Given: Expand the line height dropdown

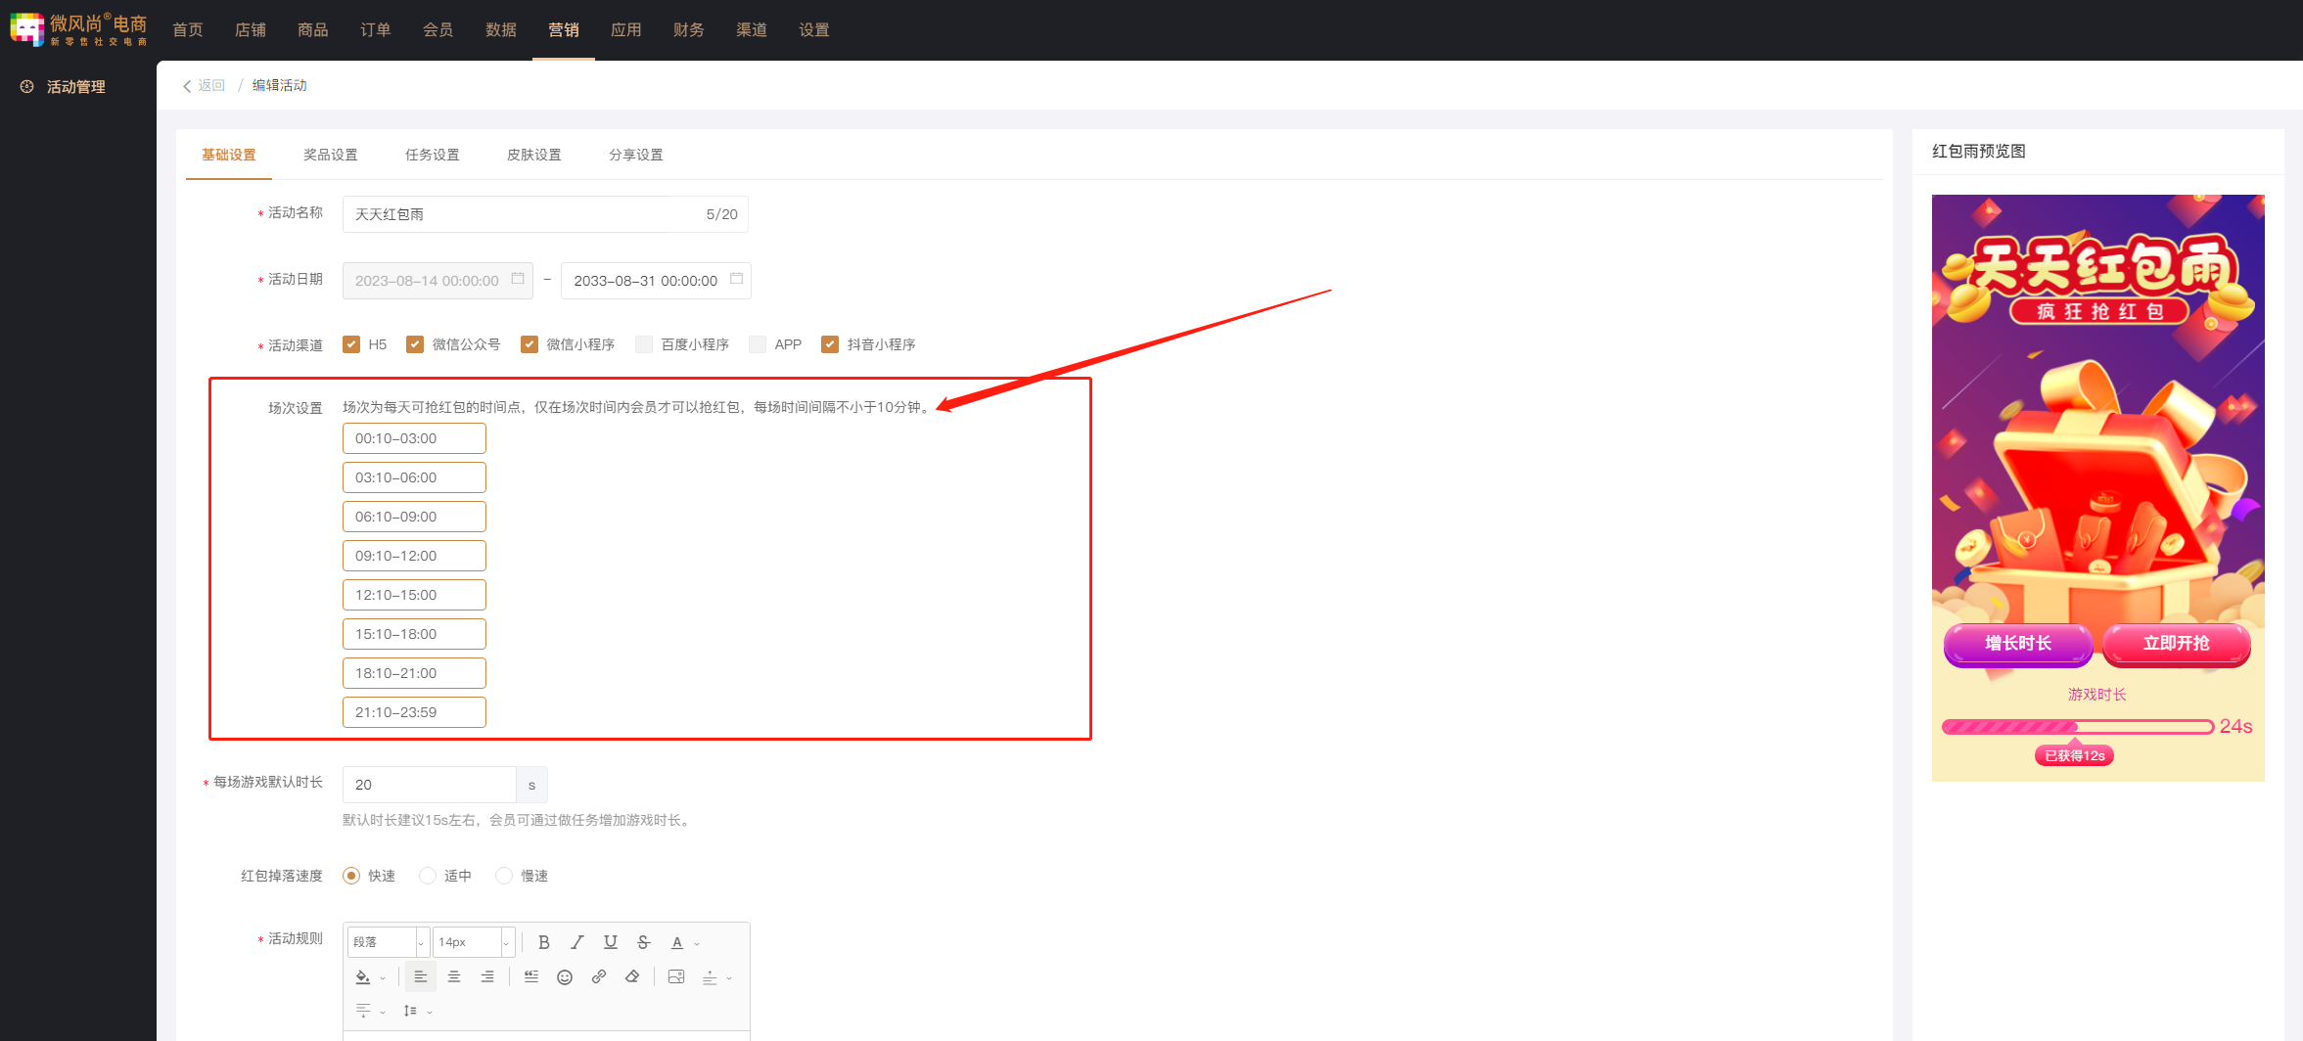Looking at the screenshot, I should point(417,1011).
